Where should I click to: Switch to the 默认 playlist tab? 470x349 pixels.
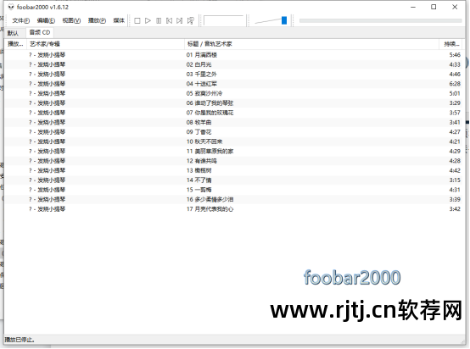click(14, 33)
